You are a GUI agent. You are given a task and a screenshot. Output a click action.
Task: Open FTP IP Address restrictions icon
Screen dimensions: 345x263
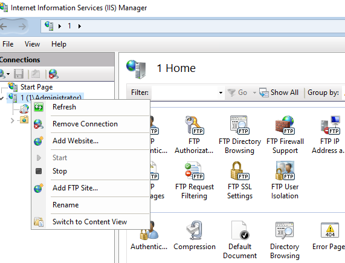[330, 125]
